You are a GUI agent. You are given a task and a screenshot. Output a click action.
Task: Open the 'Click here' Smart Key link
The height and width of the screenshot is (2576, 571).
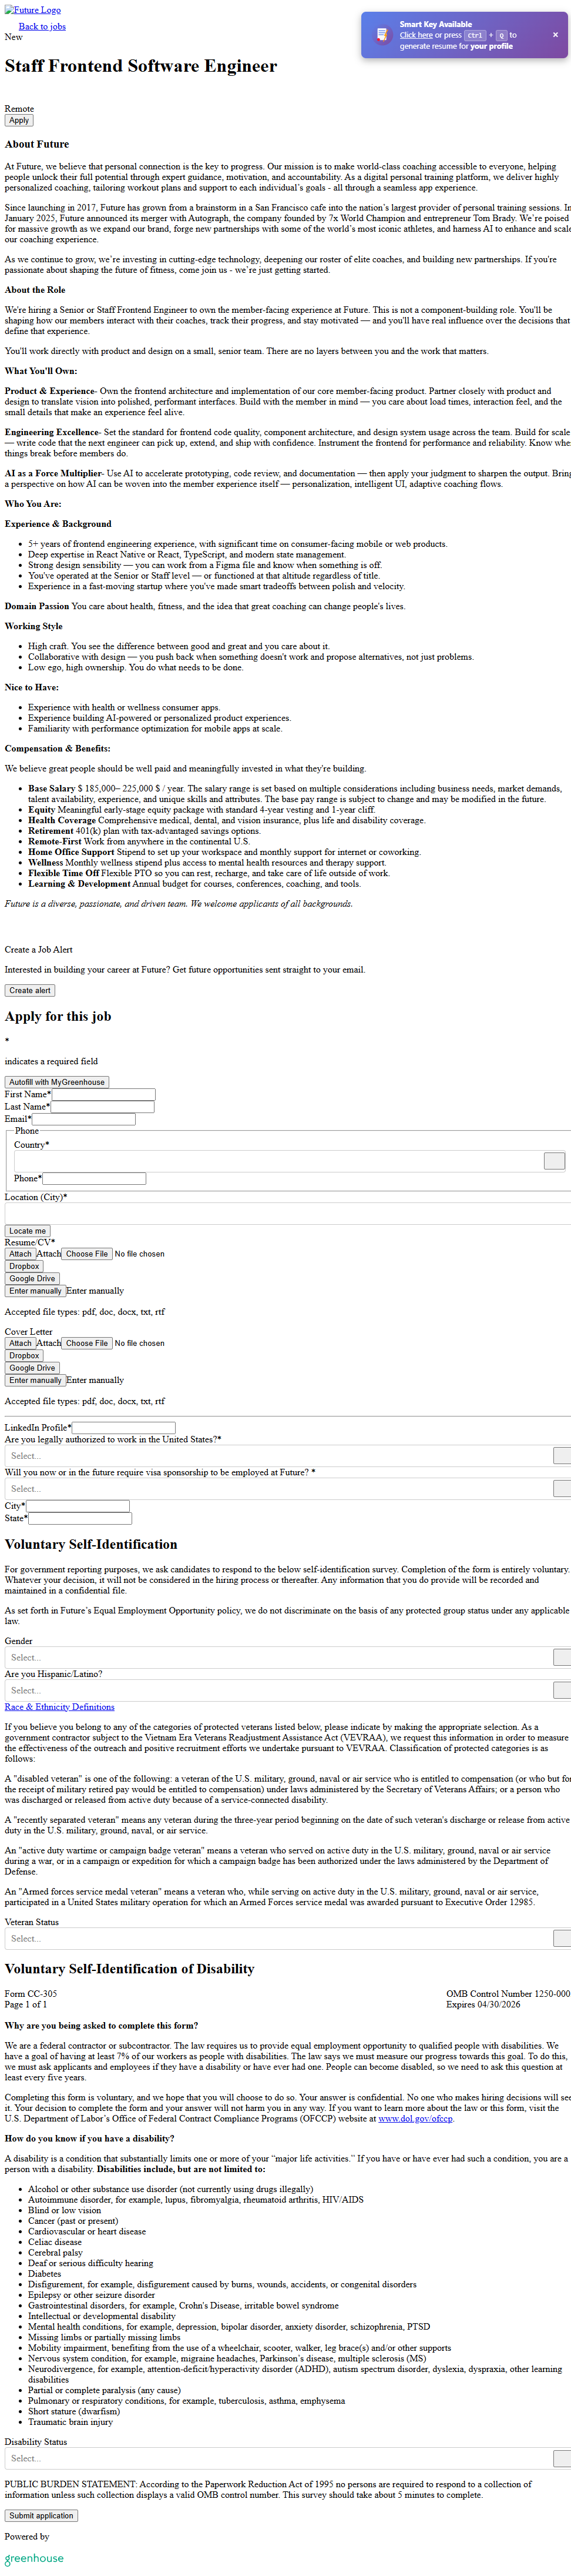point(417,35)
